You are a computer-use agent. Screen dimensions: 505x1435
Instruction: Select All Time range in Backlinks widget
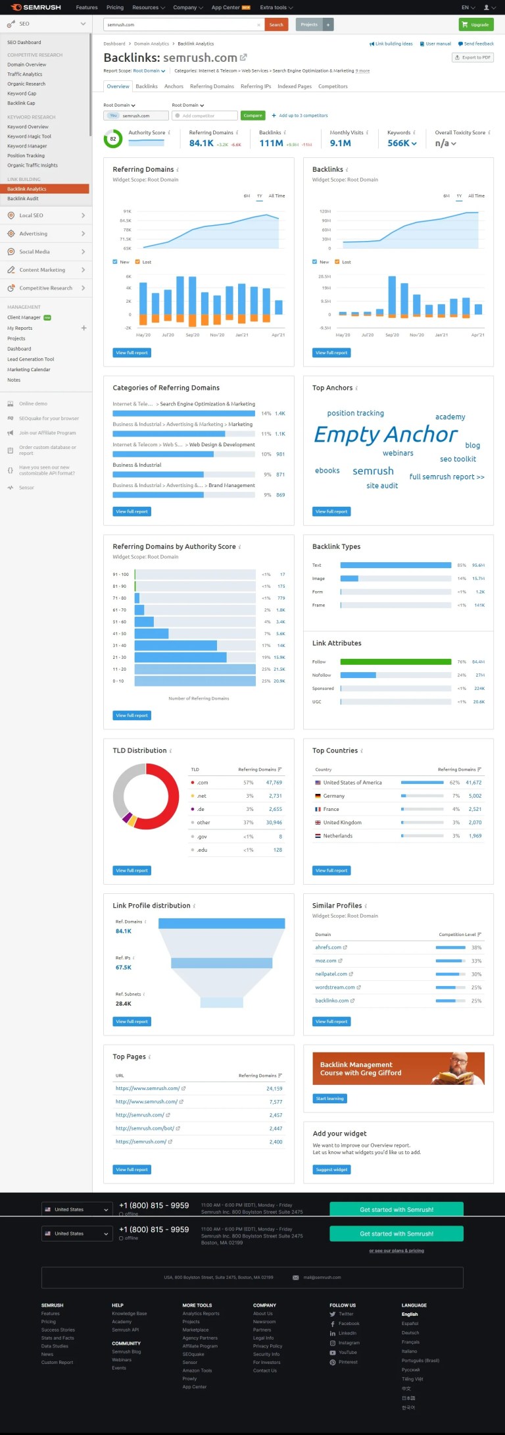coord(477,196)
